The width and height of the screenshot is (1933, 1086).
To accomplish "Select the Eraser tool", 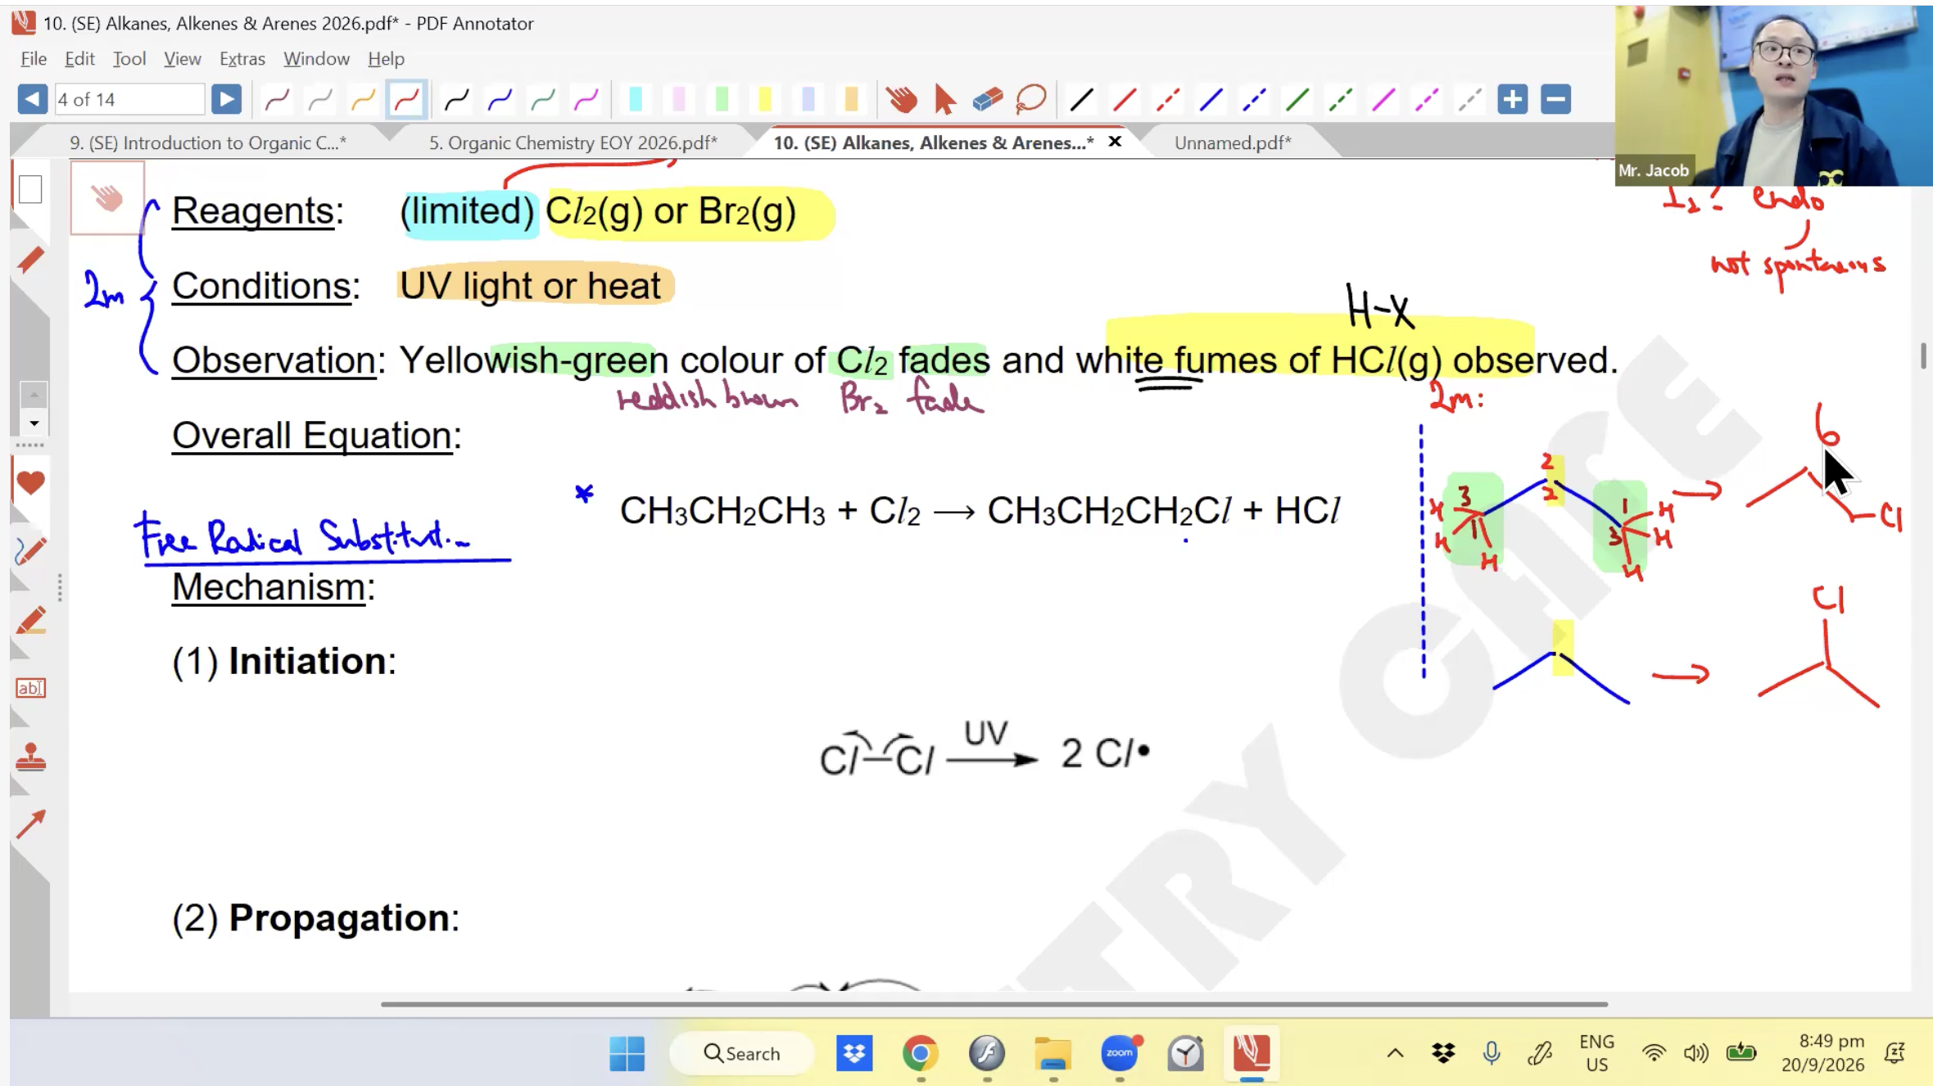I will coord(988,100).
